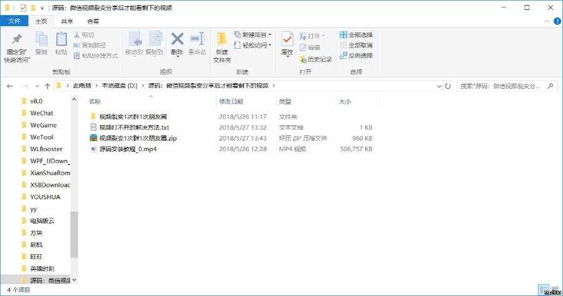The height and width of the screenshot is (296, 563).
Task: Open WeTool folder in navigation pane
Action: pyautogui.click(x=42, y=137)
